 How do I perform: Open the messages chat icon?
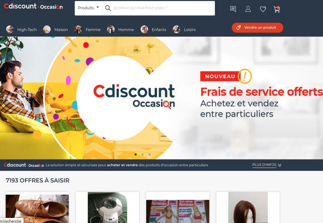point(233,9)
